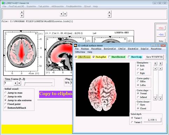
Task: Click the Time Frame slider track
Action: [x=38, y=83]
